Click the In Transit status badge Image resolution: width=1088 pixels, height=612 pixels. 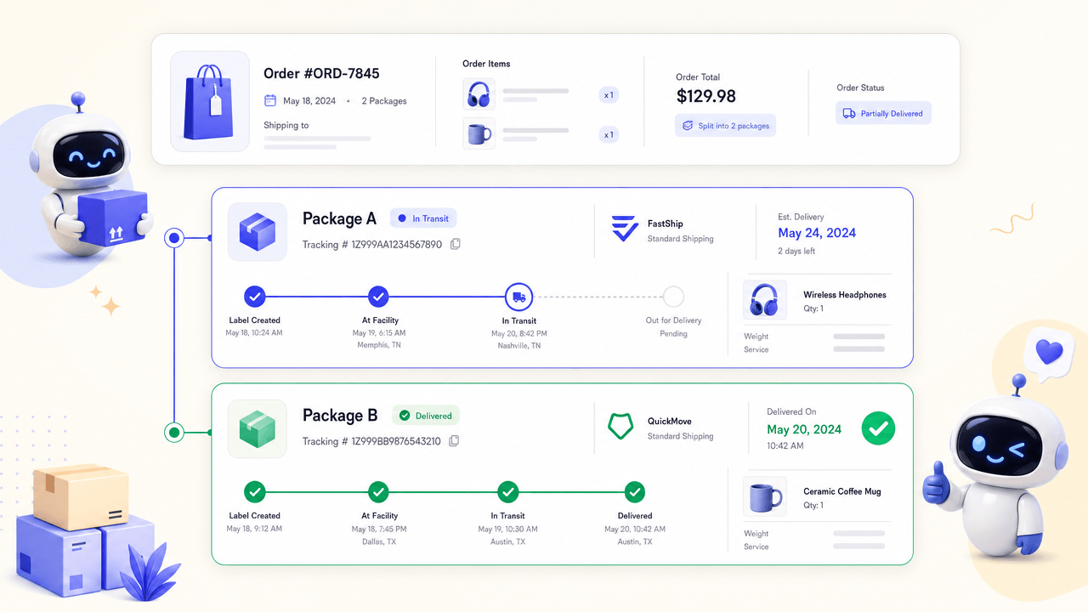(x=423, y=218)
